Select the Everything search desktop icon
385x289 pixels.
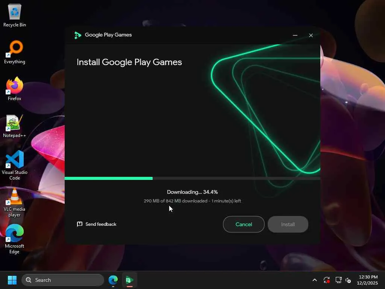[x=15, y=52]
